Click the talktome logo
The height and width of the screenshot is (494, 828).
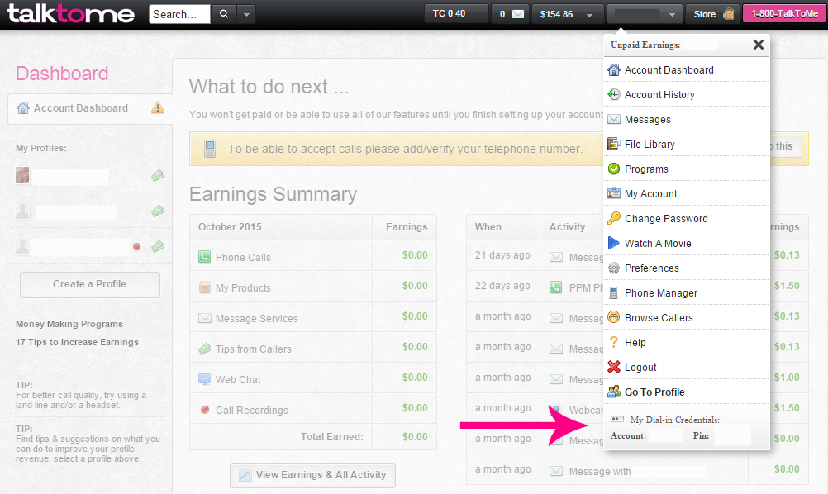click(x=71, y=14)
